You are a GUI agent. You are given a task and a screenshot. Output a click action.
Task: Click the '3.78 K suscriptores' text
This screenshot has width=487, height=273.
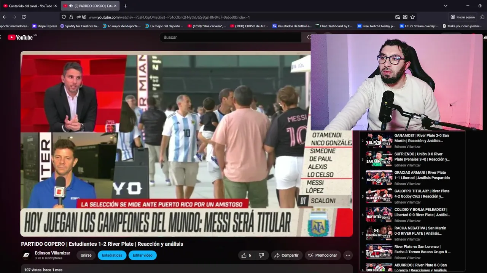[x=48, y=258]
